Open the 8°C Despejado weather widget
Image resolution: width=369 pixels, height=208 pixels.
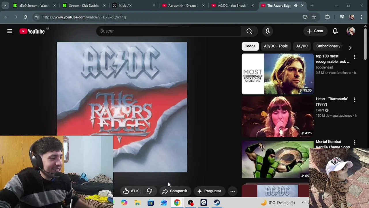tap(278, 203)
